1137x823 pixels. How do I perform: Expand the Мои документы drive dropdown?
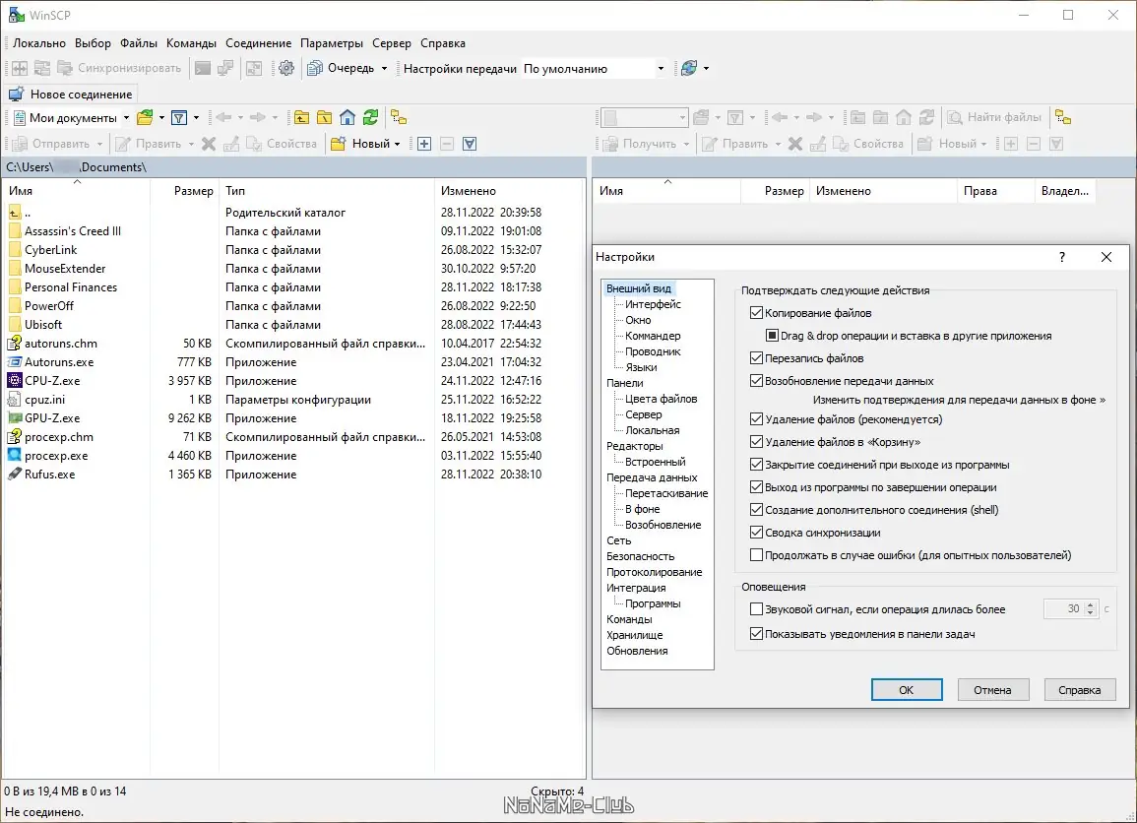126,118
